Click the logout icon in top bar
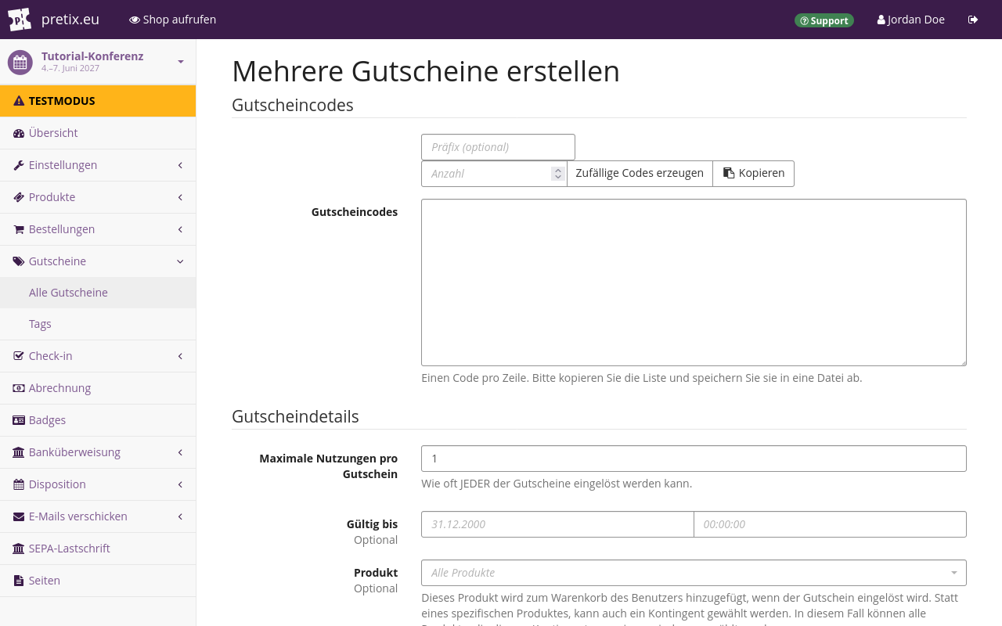The image size is (1002, 626). [973, 20]
